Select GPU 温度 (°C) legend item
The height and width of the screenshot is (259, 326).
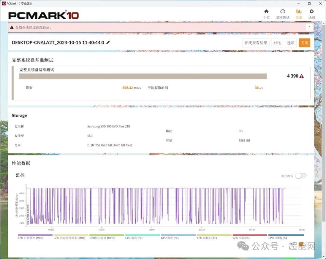[x=178, y=237]
